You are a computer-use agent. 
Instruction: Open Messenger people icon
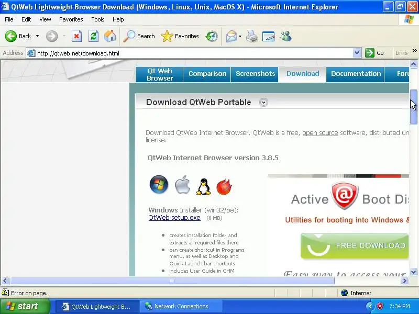285,36
